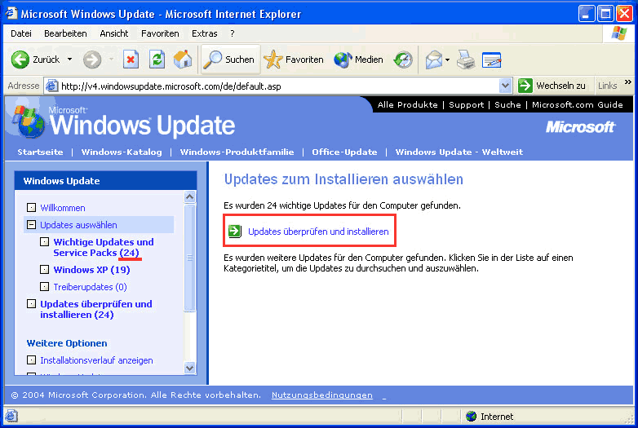Open the Nutzungsbedingungen footer link

coord(321,395)
